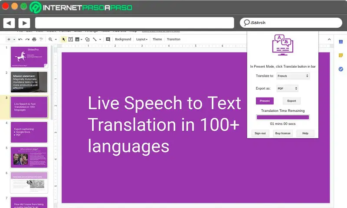The image size is (347, 208).
Task: Click the Buy license button
Action: pos(283,133)
